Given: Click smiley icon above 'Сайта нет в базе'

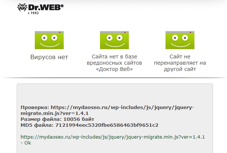Looking at the screenshot, I should coord(114,40).
